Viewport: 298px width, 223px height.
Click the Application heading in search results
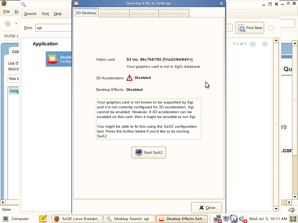tap(45, 44)
